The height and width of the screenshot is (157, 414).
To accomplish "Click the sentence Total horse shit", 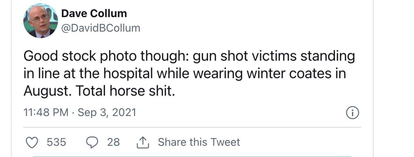I will 125,91.
